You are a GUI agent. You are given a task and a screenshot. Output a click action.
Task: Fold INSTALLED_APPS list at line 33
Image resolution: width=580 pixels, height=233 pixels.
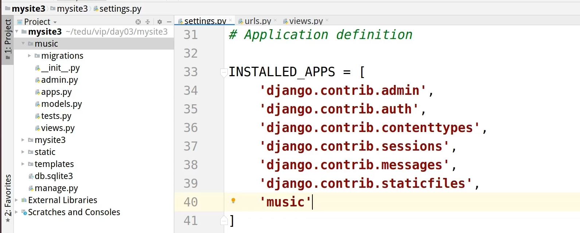click(x=224, y=72)
